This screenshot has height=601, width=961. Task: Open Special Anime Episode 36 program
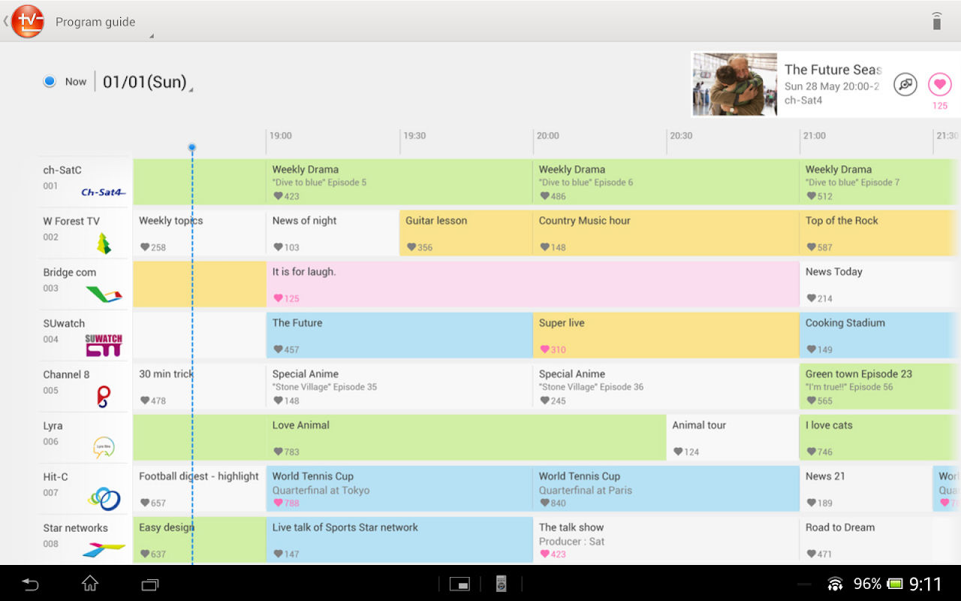pyautogui.click(x=666, y=386)
